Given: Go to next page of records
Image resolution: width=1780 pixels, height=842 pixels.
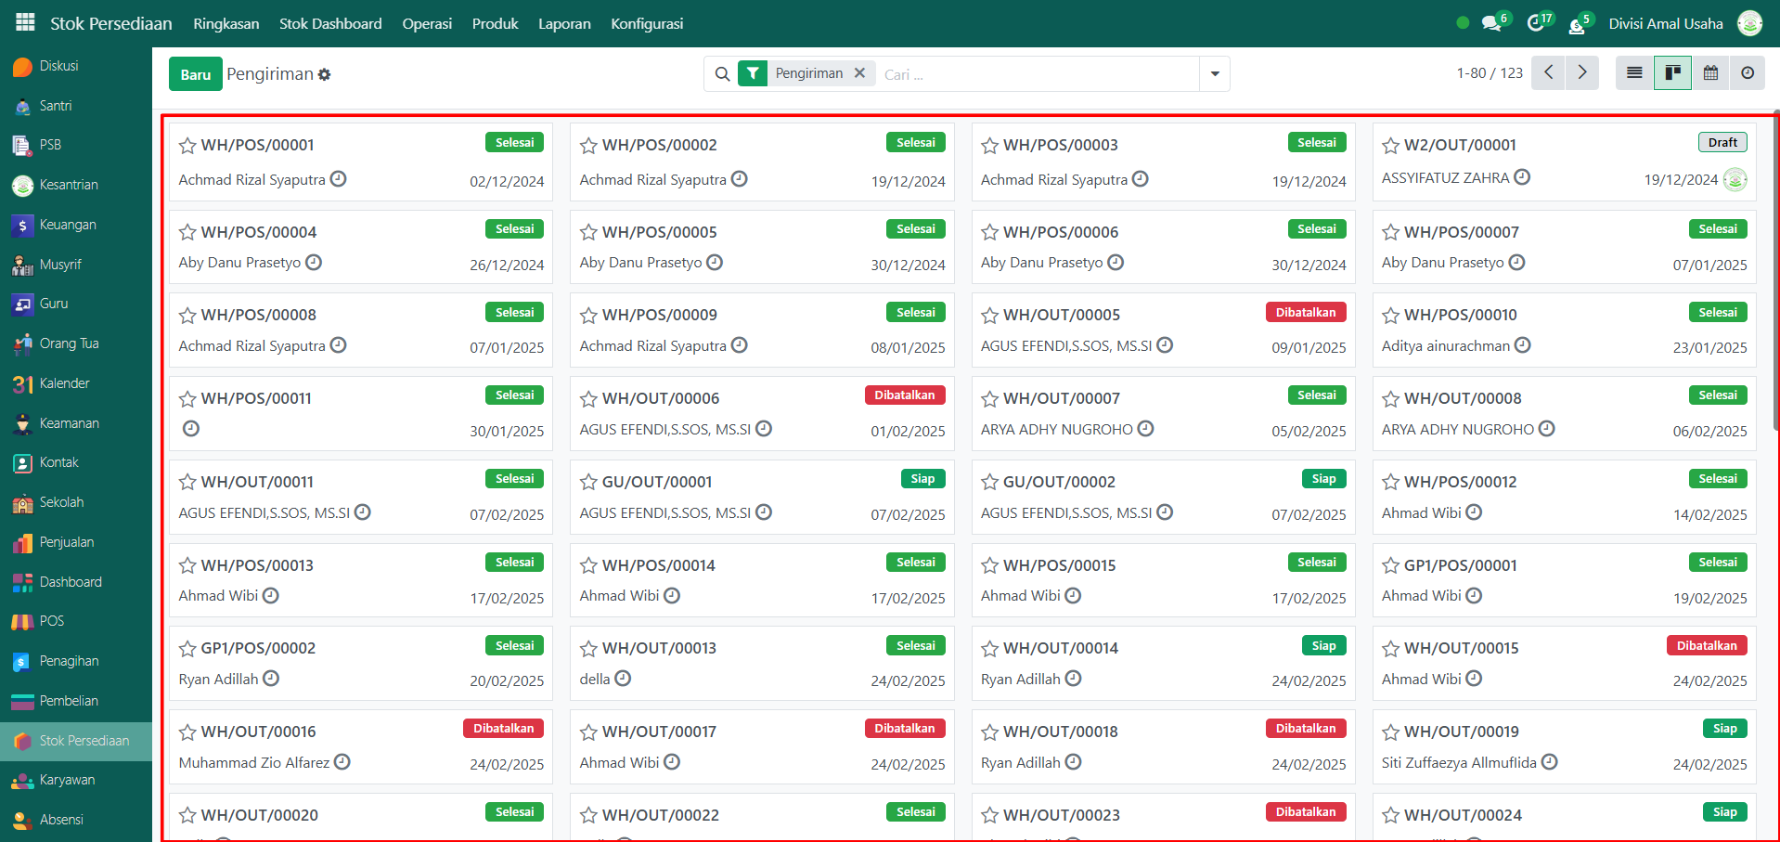Looking at the screenshot, I should (1582, 72).
